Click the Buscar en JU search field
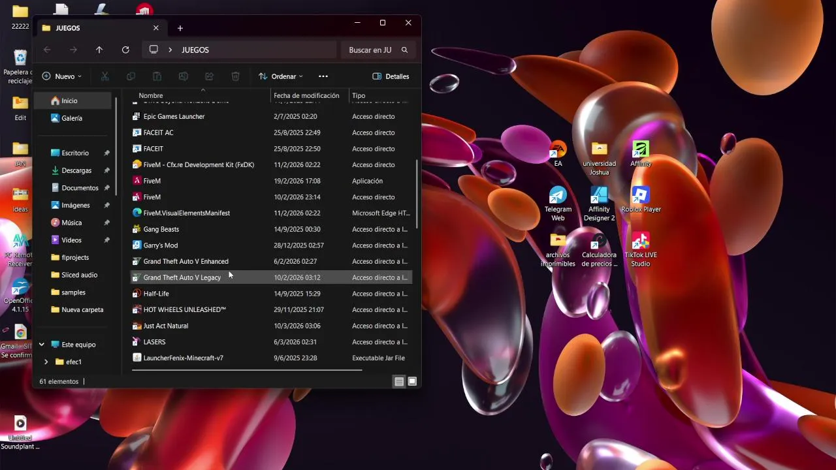The width and height of the screenshot is (836, 470). [x=378, y=50]
